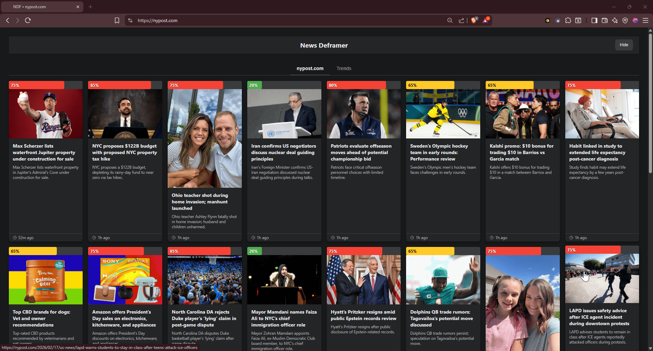Open the user profile avatar menu
This screenshot has height=351, width=653.
tap(635, 20)
